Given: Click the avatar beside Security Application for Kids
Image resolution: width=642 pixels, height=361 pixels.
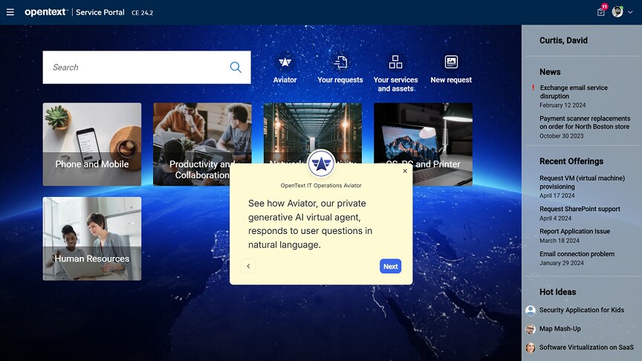Looking at the screenshot, I should (531, 310).
